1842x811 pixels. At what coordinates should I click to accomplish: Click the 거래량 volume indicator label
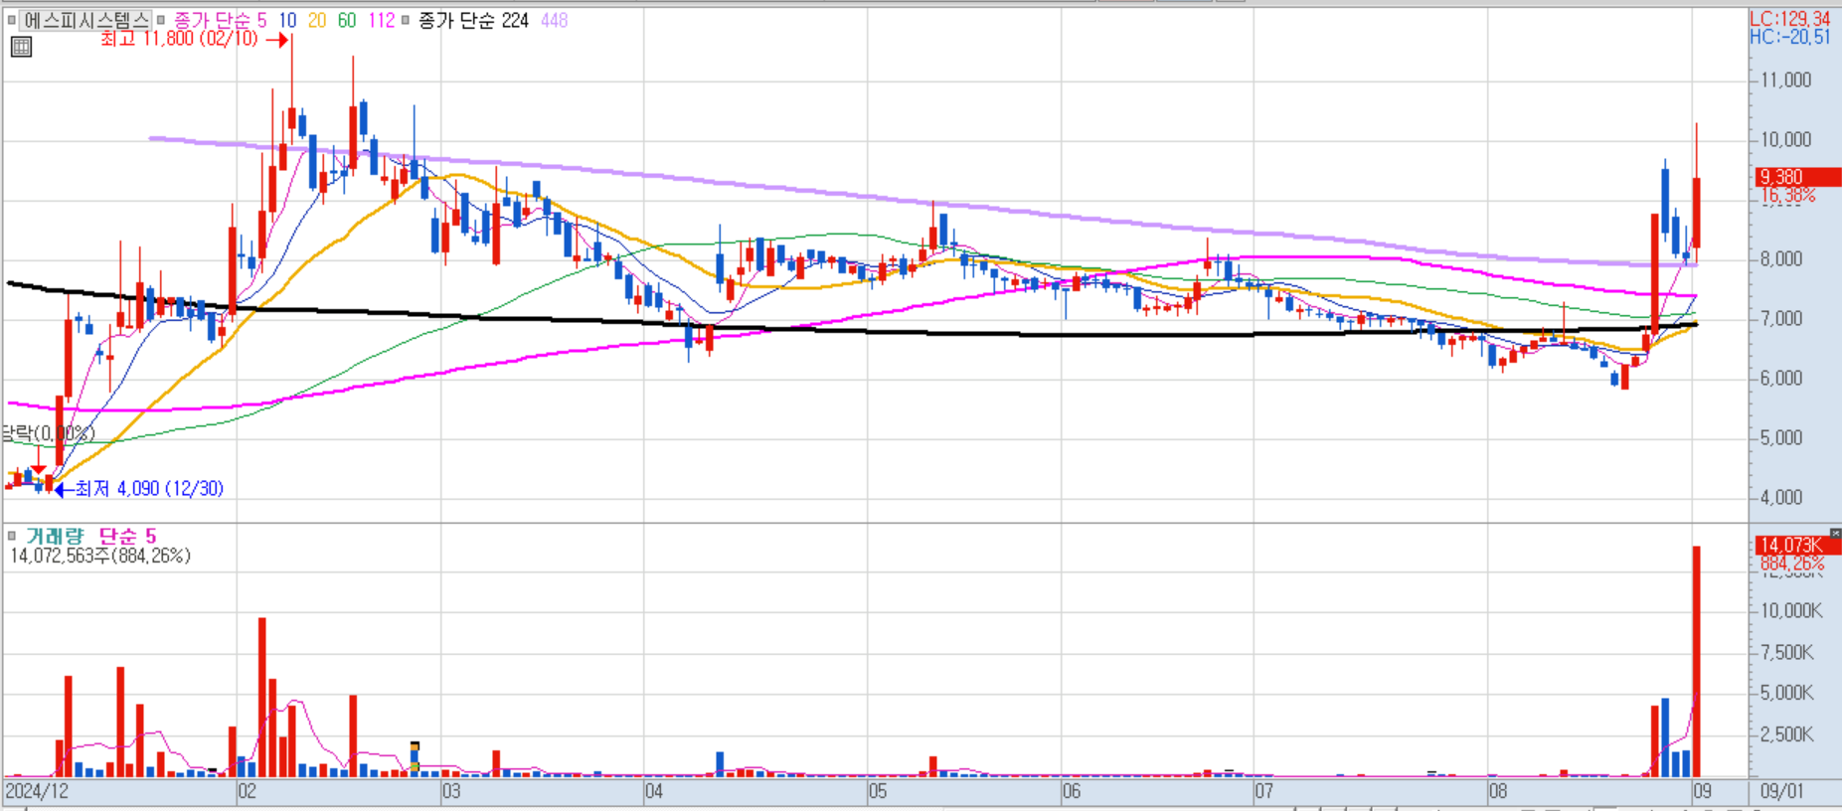click(55, 536)
